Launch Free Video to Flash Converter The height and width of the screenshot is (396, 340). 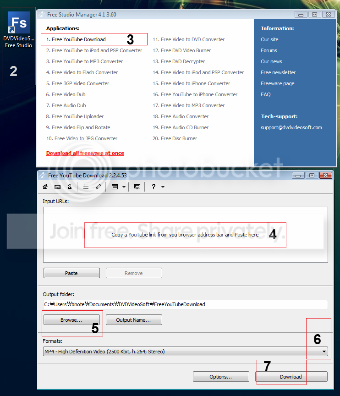click(x=82, y=72)
